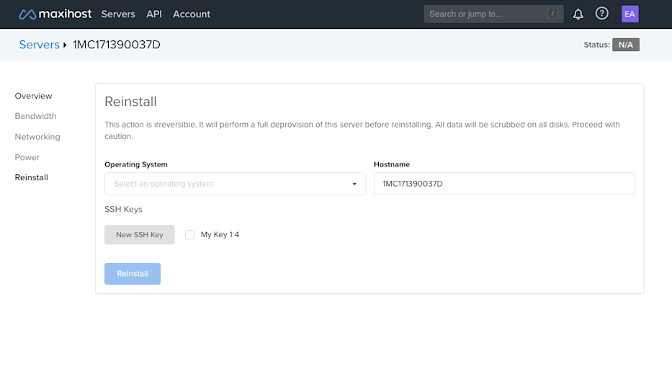The height and width of the screenshot is (369, 672).
Task: Click the SSH Keys label
Action: (123, 210)
